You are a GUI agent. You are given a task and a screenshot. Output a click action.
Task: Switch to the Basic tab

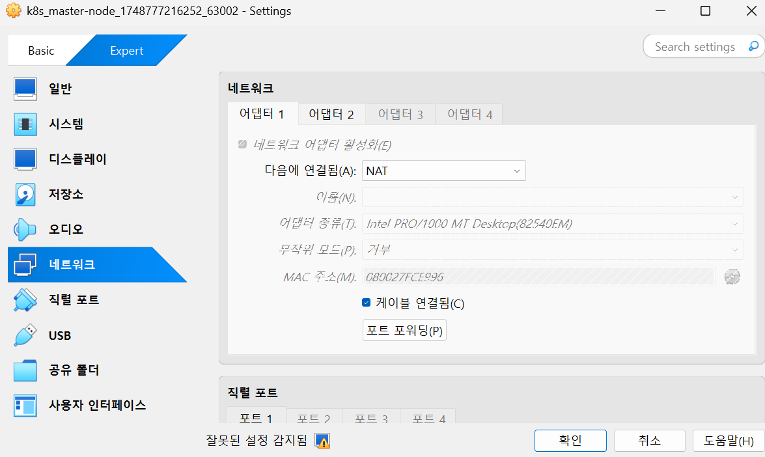pos(41,50)
